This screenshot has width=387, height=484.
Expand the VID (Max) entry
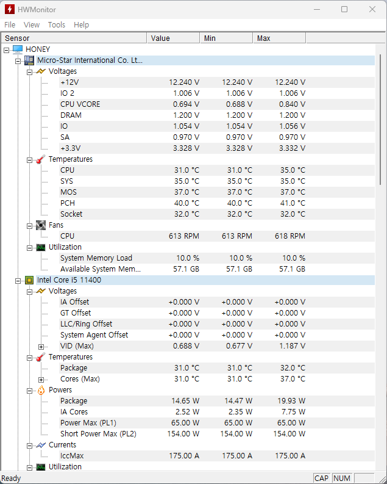pos(41,346)
